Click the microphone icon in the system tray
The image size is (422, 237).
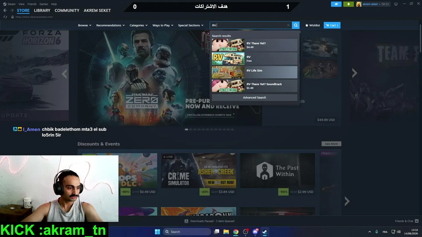[x=377, y=232]
